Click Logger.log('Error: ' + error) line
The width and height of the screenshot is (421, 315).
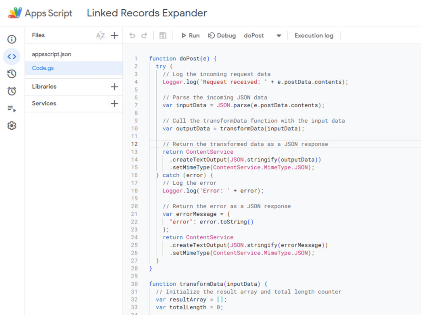213,191
